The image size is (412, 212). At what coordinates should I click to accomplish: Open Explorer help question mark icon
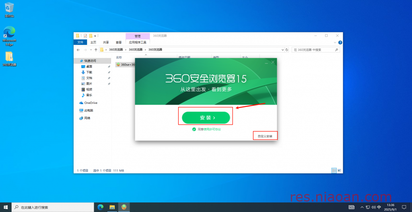340,42
